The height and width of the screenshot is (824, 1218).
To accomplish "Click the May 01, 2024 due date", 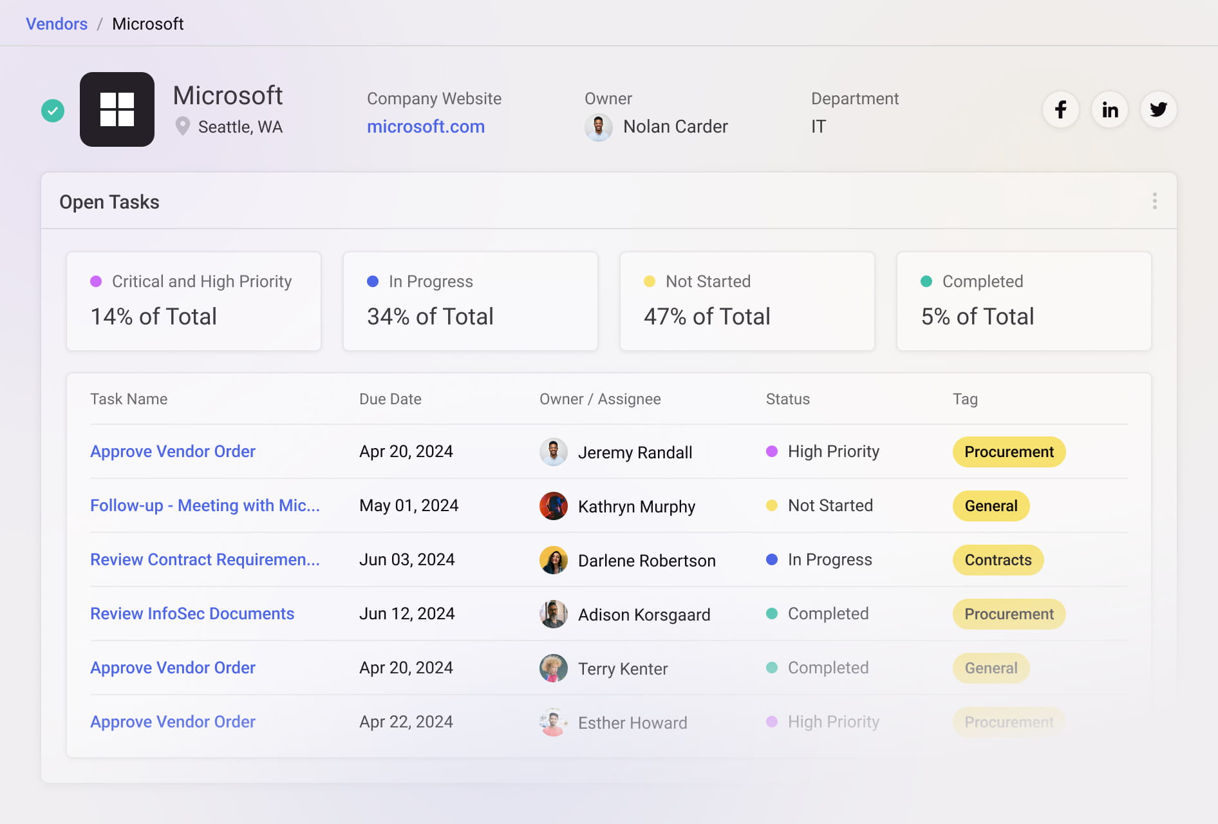I will click(x=409, y=505).
